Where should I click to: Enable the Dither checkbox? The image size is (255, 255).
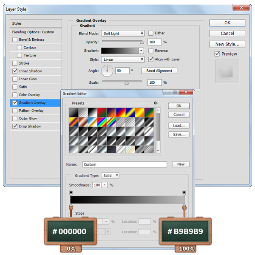pyautogui.click(x=151, y=33)
